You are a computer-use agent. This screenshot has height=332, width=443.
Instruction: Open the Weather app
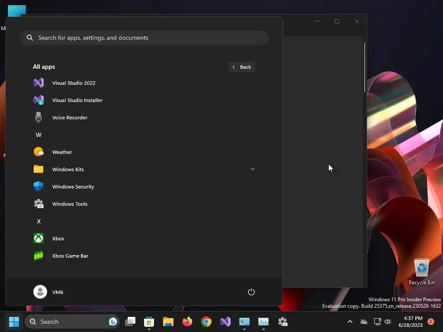144,152
